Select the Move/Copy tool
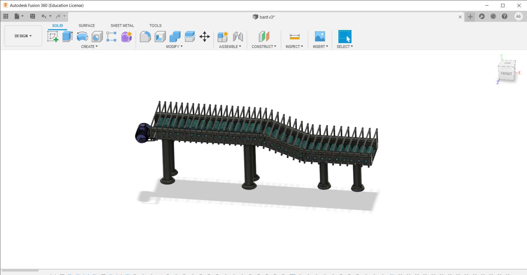 click(x=204, y=36)
